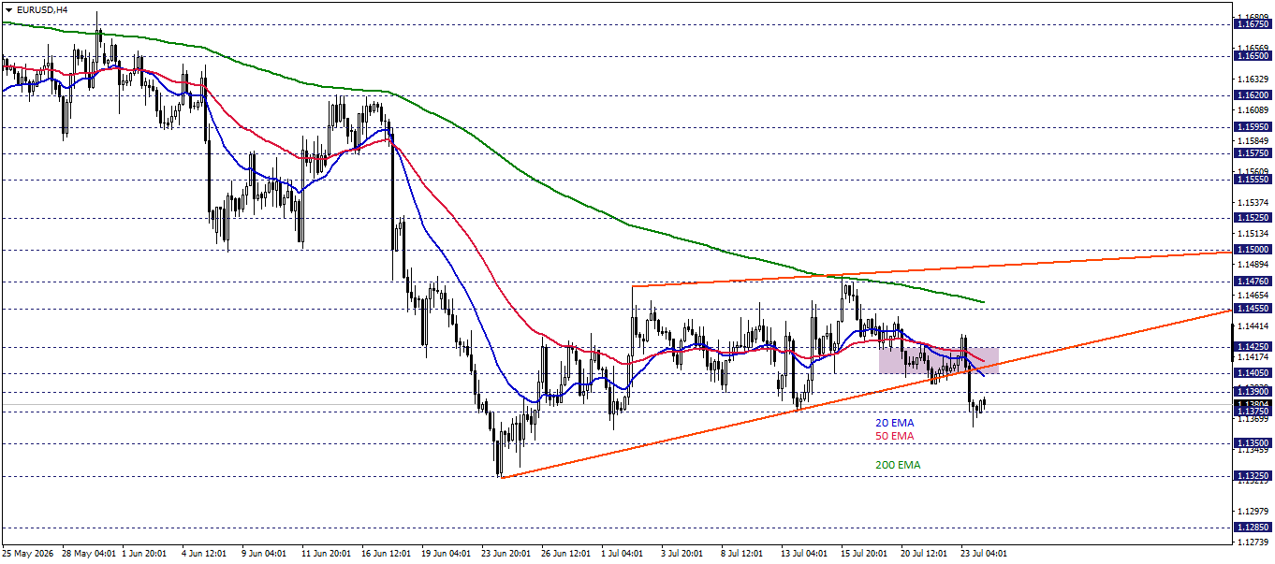The image size is (1275, 564).
Task: Click the EURUSD,H4 chart title text
Action: (41, 9)
